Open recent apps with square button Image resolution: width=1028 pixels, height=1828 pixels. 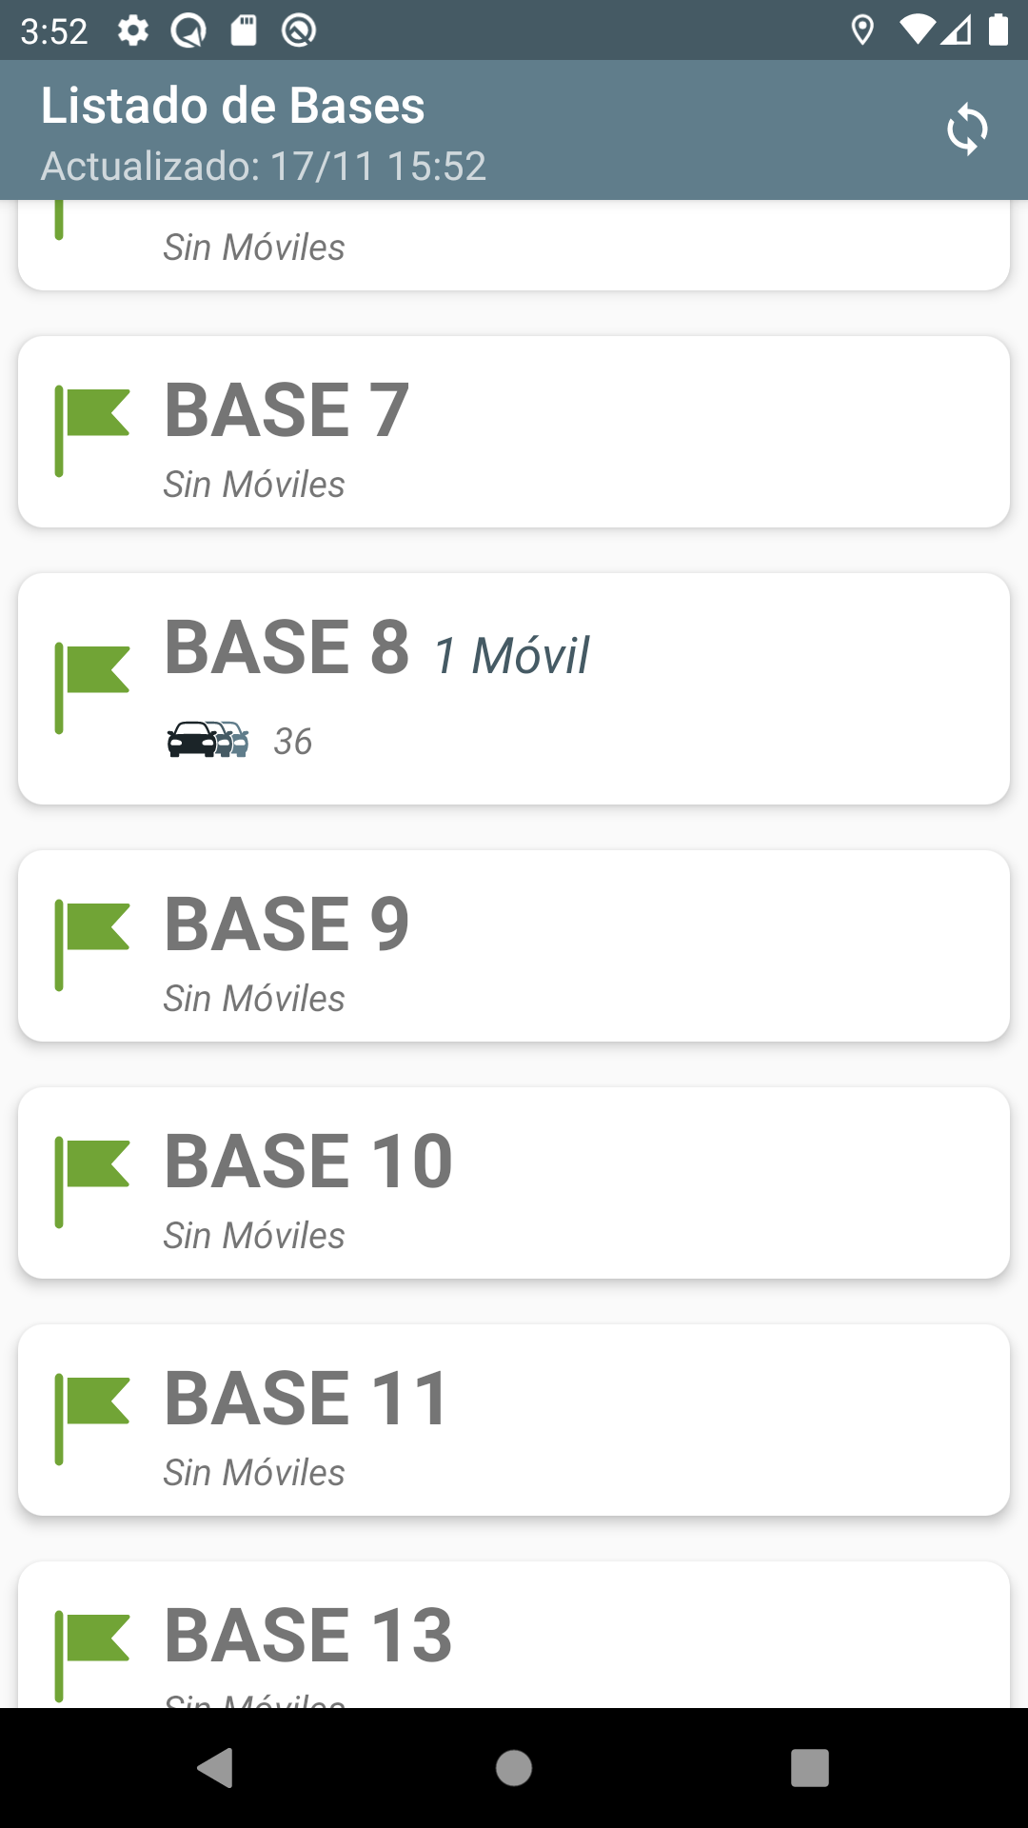tap(810, 1768)
